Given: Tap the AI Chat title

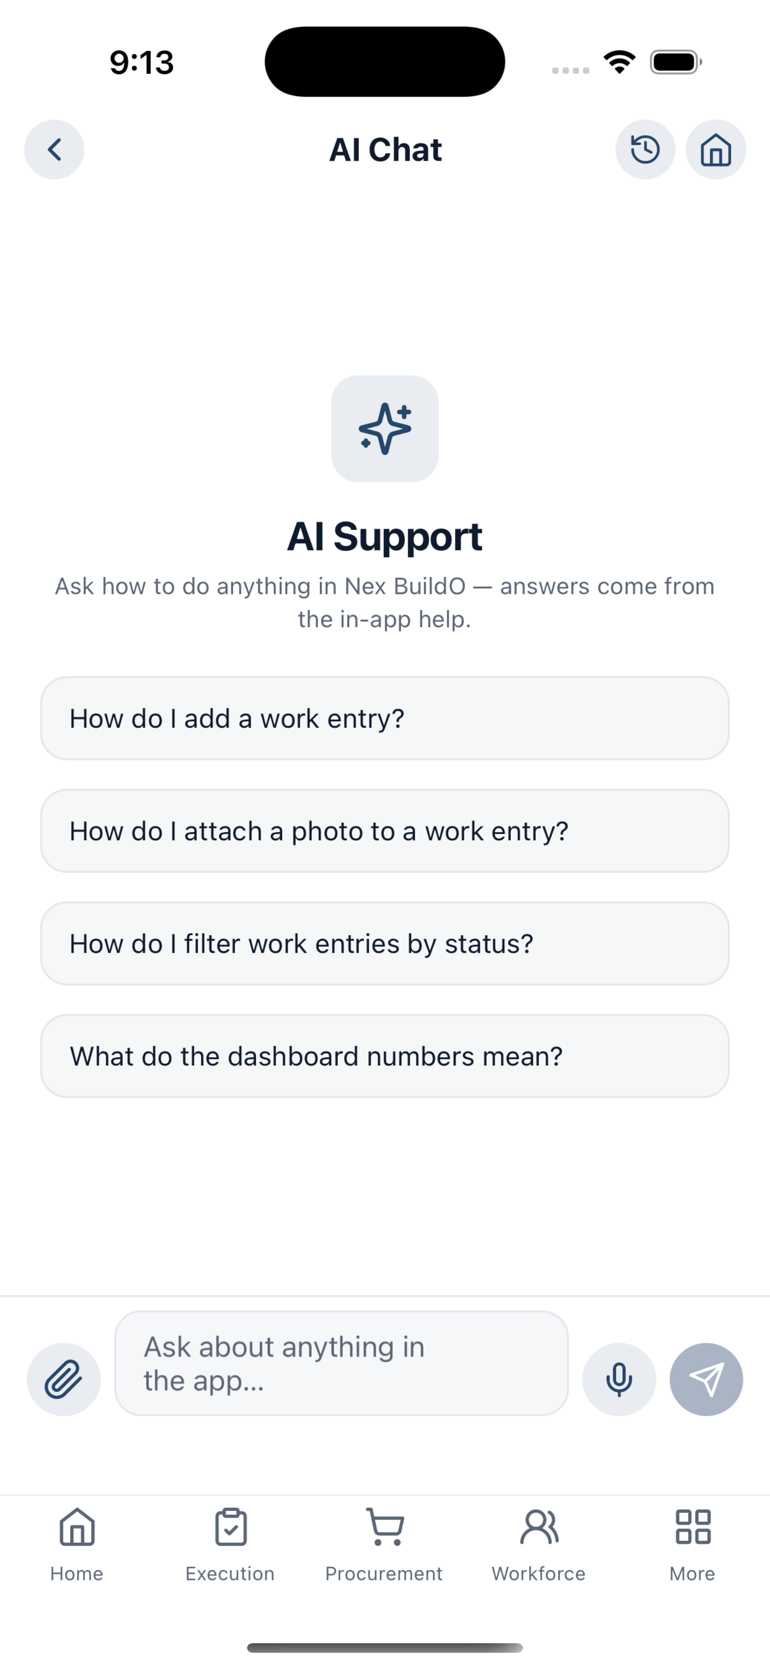Looking at the screenshot, I should tap(385, 150).
